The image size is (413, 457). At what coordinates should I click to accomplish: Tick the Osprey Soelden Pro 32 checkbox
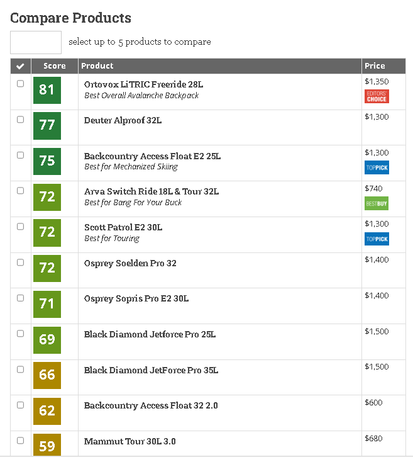tap(20, 262)
